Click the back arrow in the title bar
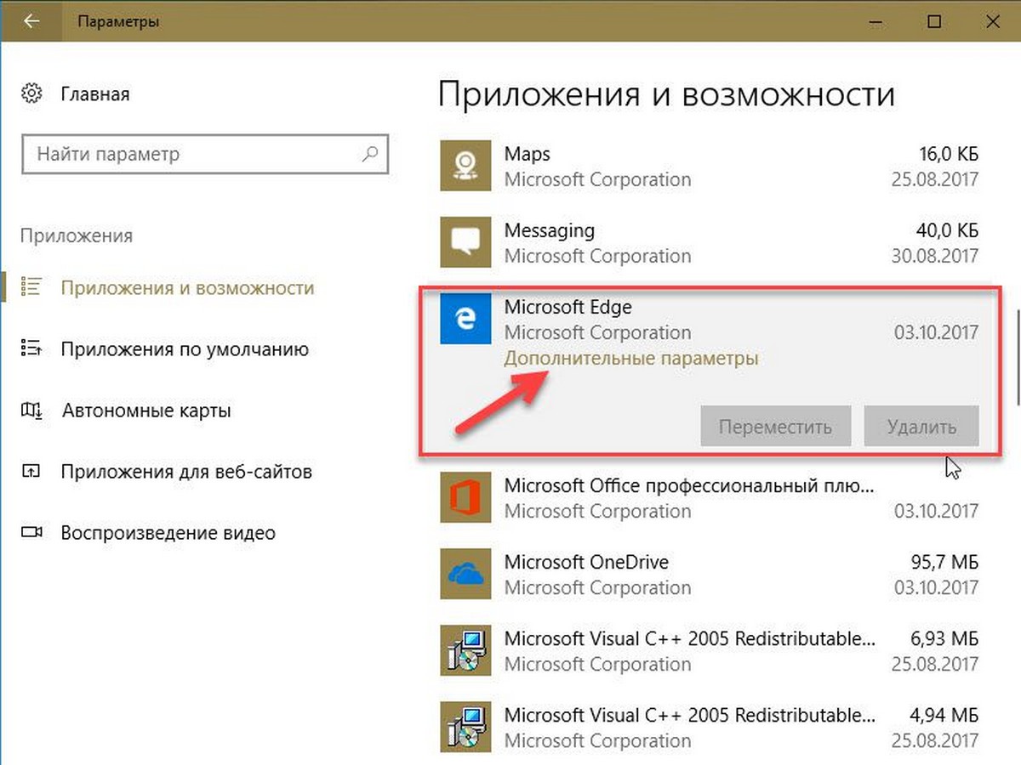The width and height of the screenshot is (1021, 765). [x=31, y=21]
